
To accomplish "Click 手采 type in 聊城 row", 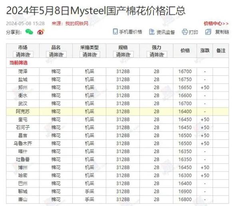I will pyautogui.click(x=90, y=192).
